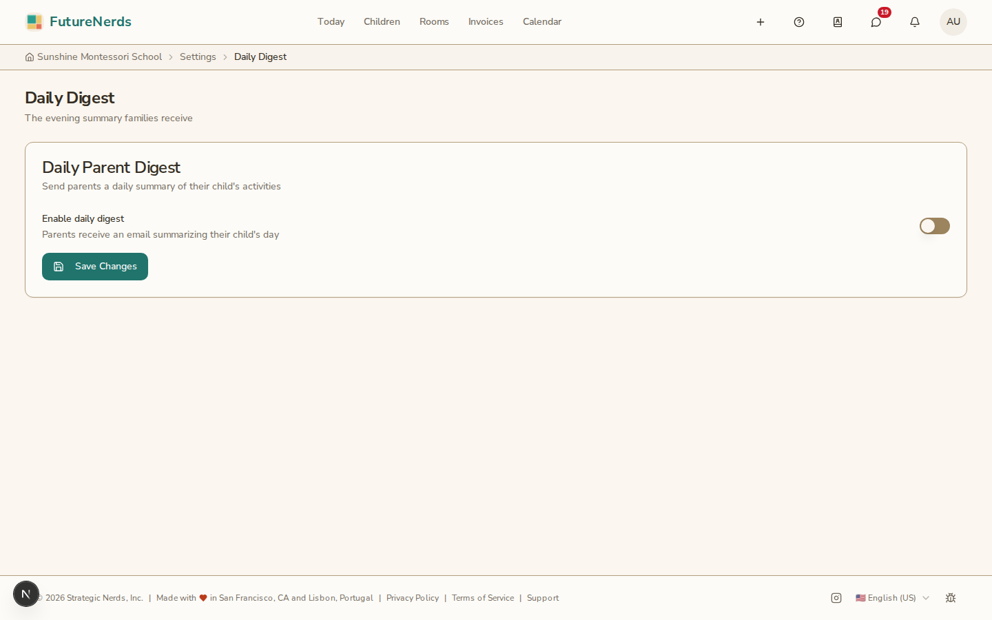This screenshot has height=620, width=992.
Task: Open the English (US) language dropdown
Action: [892, 598]
